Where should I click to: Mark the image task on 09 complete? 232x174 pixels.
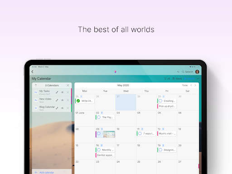99,133
